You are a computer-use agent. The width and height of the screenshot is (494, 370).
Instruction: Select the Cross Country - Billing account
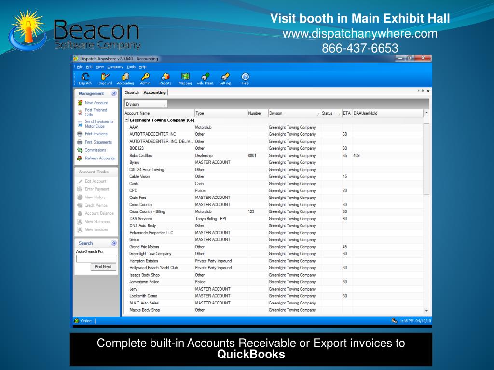274,212
